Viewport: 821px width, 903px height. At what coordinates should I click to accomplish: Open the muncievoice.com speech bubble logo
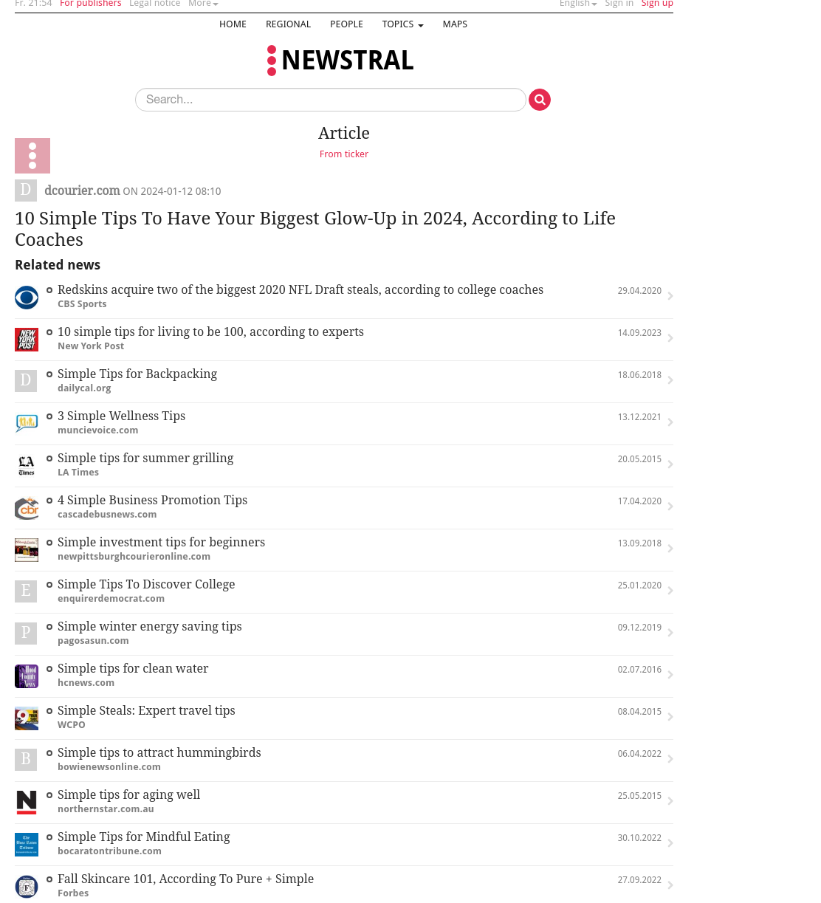(x=27, y=424)
